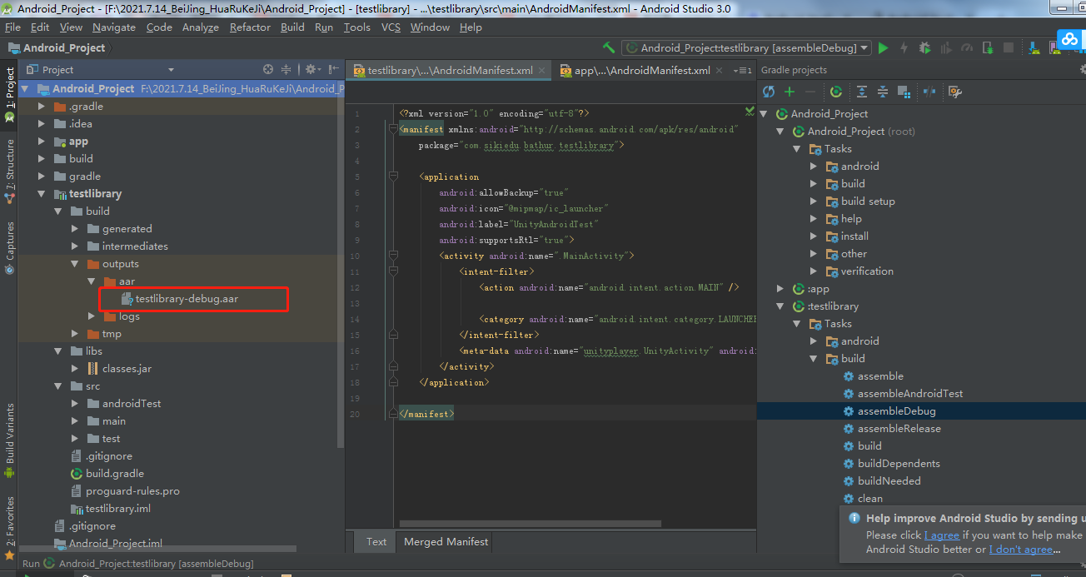
Task: Click Android_Project breadcrumb in navigation bar
Action: pyautogui.click(x=57, y=48)
